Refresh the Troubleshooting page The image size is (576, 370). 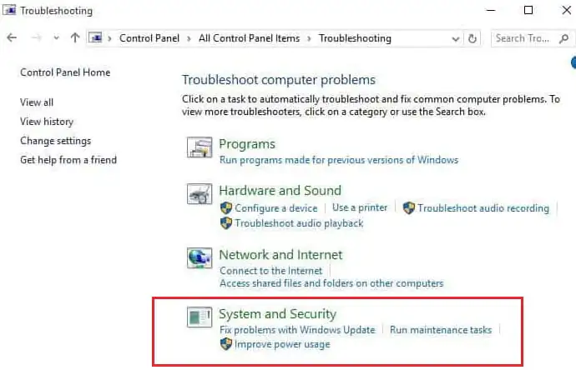click(473, 38)
